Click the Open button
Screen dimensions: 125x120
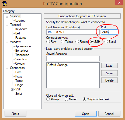tap(86, 114)
